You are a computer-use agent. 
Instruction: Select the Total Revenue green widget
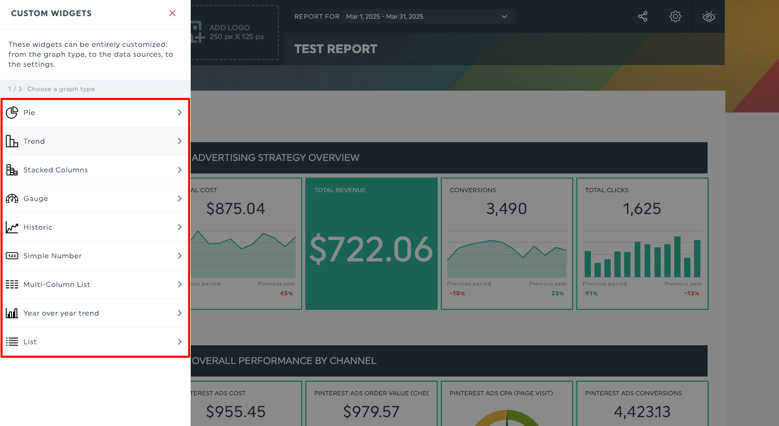(371, 243)
